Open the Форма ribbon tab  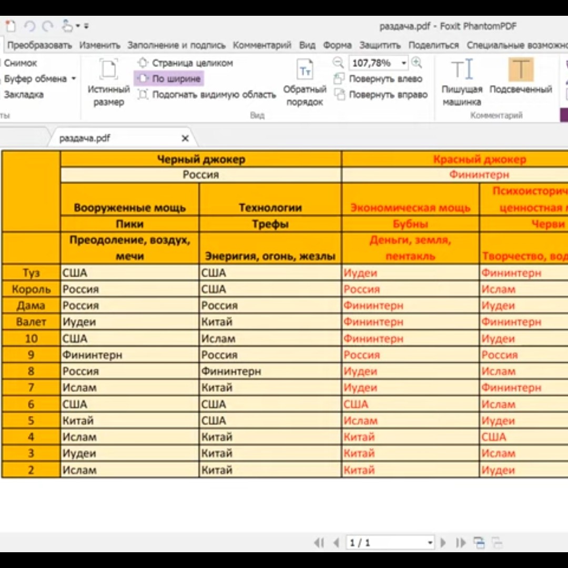(337, 45)
